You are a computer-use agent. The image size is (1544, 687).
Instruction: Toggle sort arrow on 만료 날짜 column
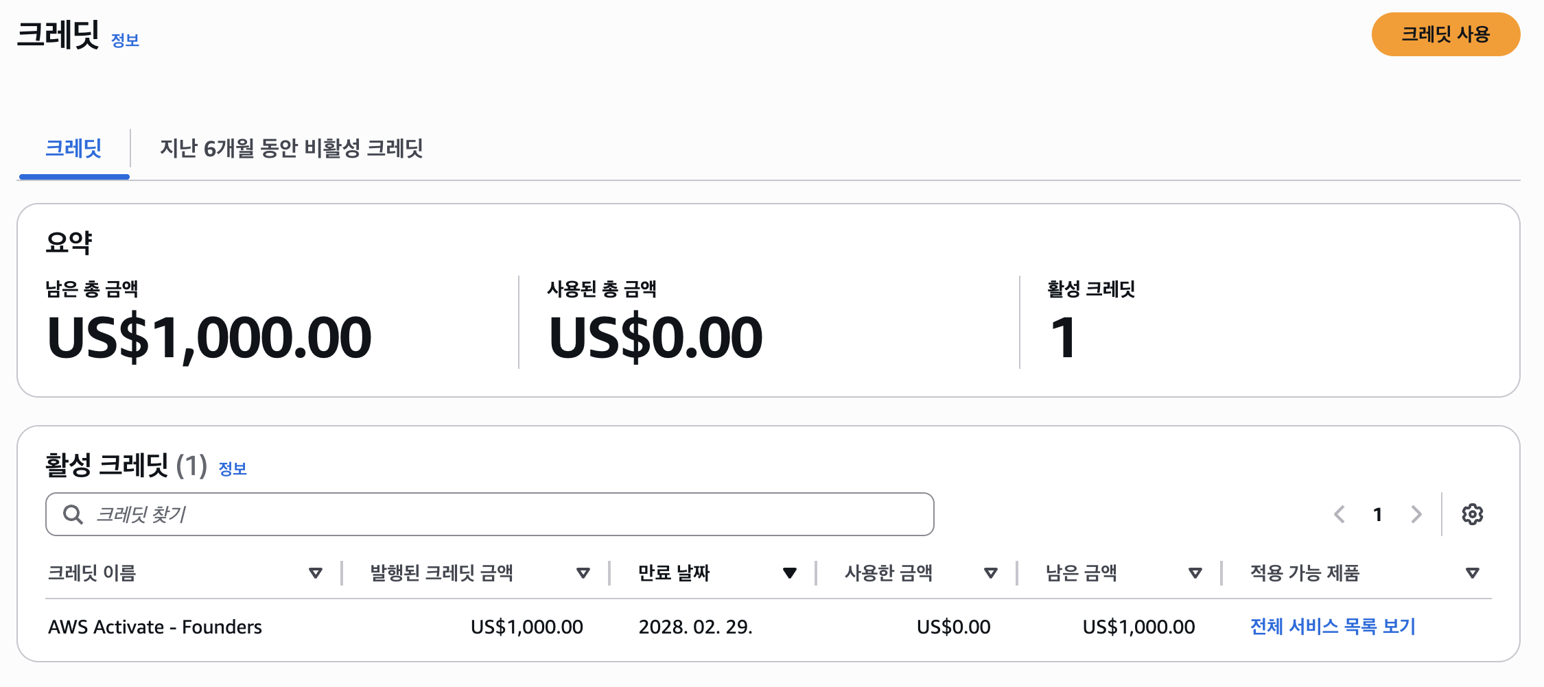coord(790,573)
